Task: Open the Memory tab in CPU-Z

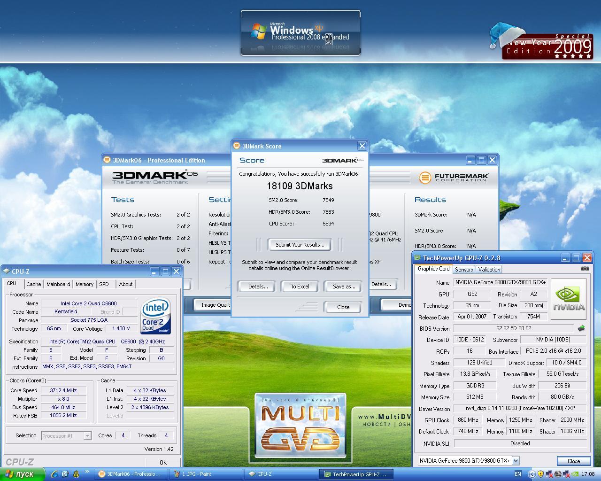Action: point(85,284)
